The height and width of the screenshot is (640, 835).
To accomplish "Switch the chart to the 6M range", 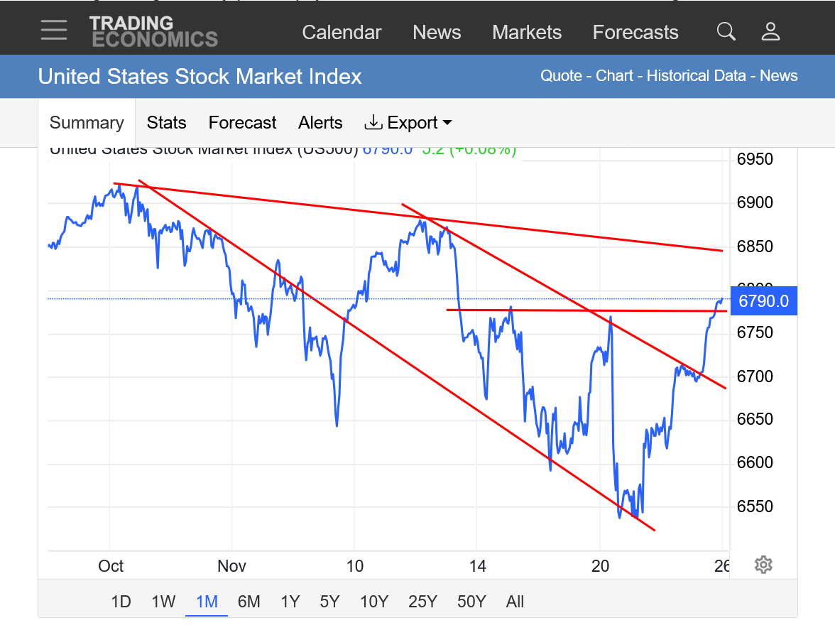I will 249,602.
